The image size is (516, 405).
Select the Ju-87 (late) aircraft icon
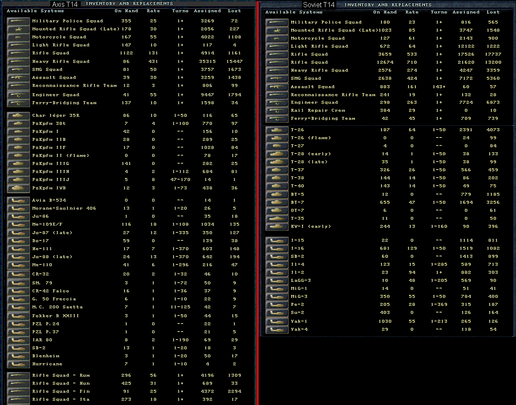click(19, 233)
